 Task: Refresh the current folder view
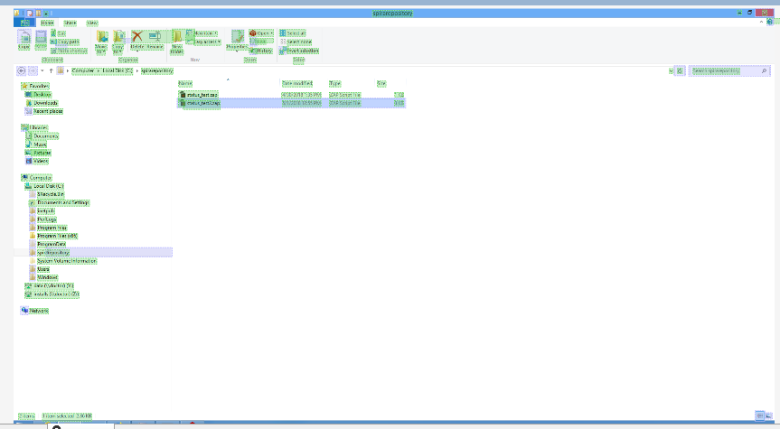[680, 70]
